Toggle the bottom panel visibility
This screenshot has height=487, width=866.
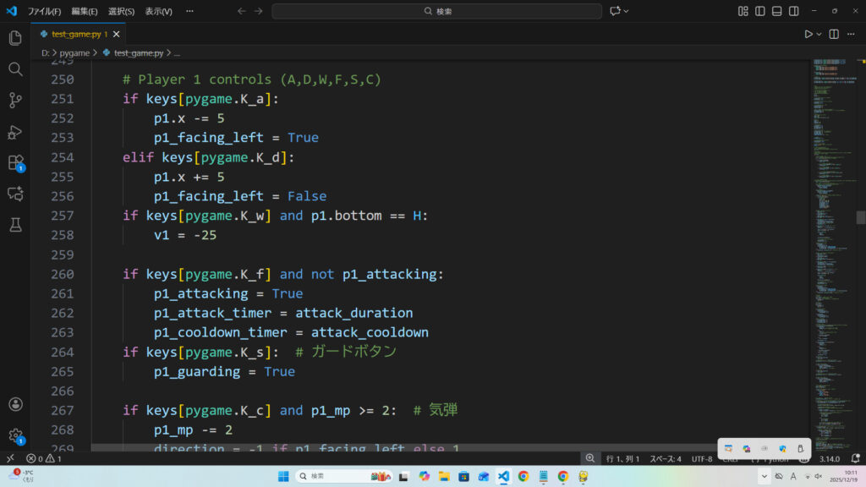point(777,11)
